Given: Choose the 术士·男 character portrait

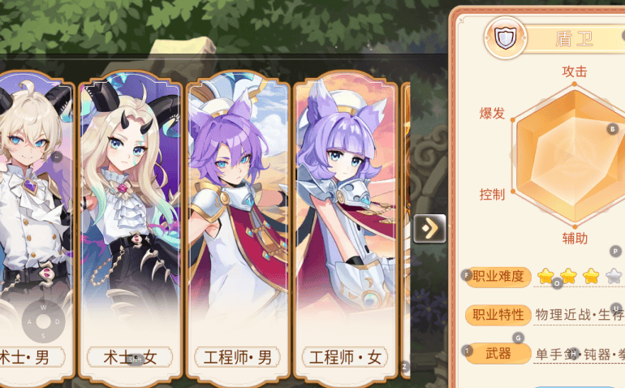Looking at the screenshot, I should pos(36,229).
